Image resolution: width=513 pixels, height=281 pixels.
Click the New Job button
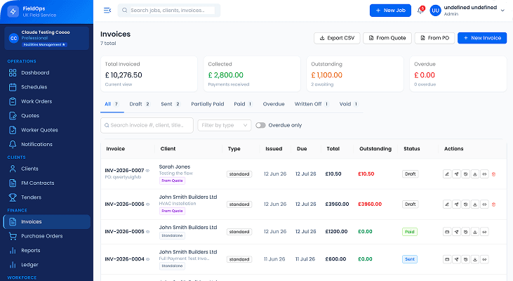[390, 11]
